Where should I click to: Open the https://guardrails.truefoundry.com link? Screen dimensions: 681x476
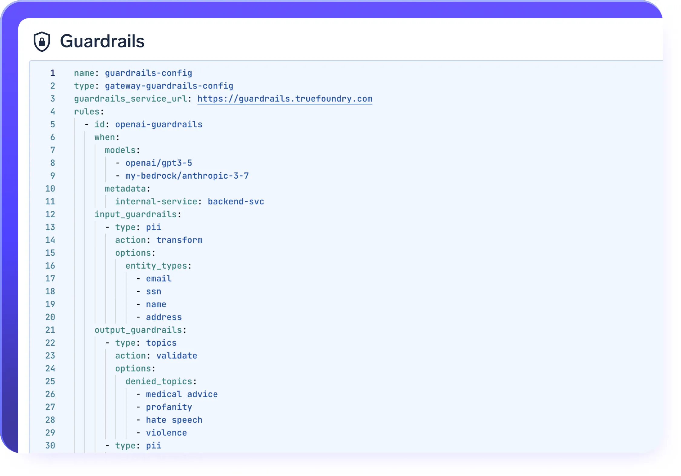285,99
